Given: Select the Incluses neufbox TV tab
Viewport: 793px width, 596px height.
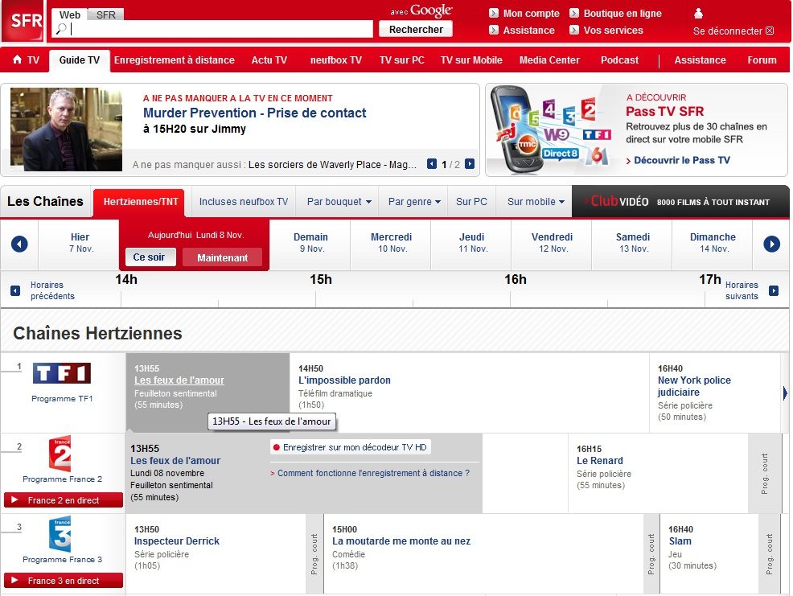Looking at the screenshot, I should coord(243,202).
